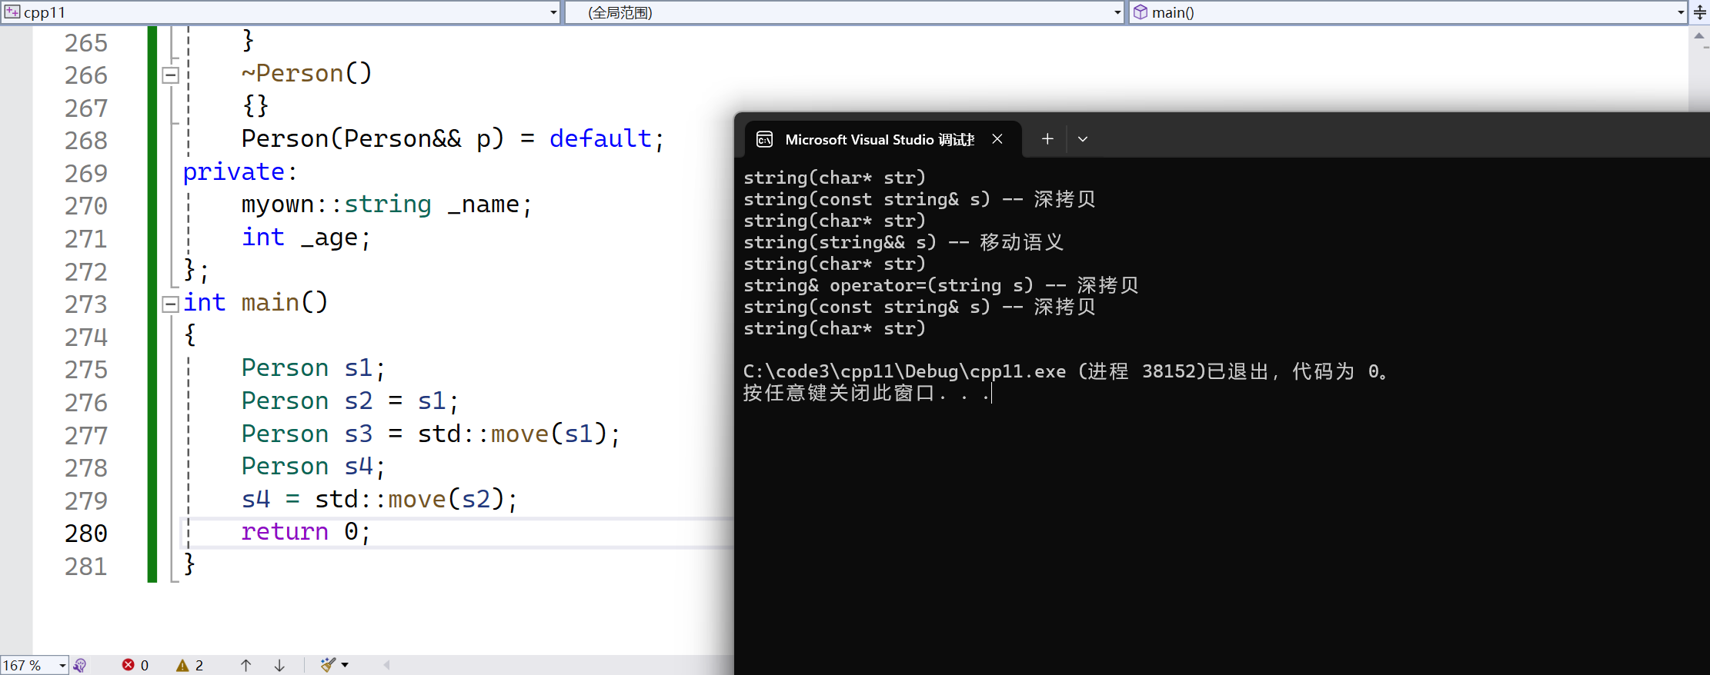Click editor vertical scrollbar up arrow
The width and height of the screenshot is (1710, 675).
[1699, 36]
